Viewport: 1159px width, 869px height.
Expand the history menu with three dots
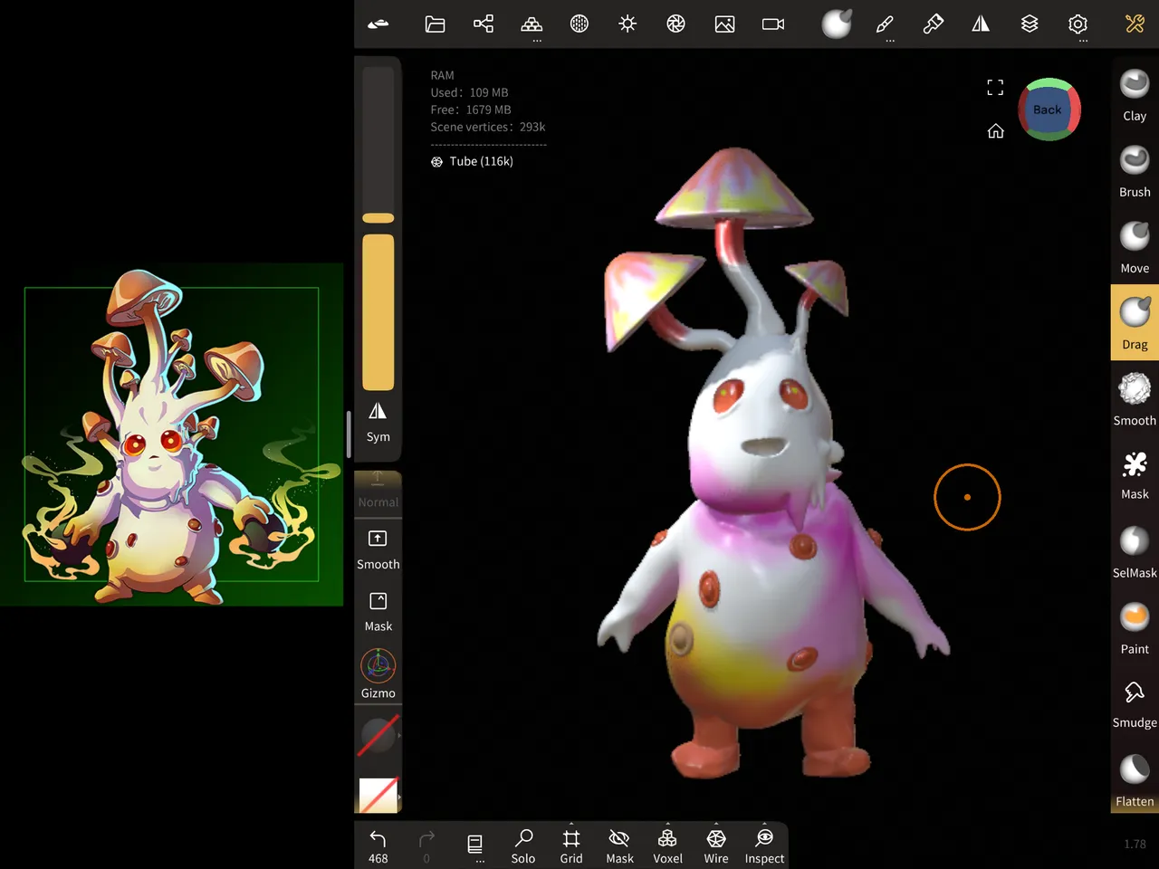[x=475, y=846]
